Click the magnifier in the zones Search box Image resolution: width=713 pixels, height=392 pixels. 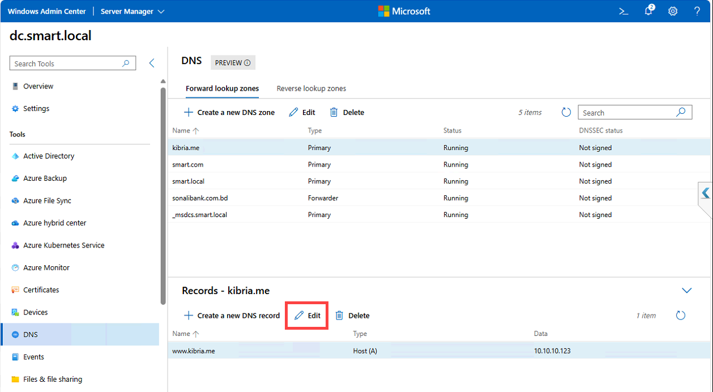point(681,112)
